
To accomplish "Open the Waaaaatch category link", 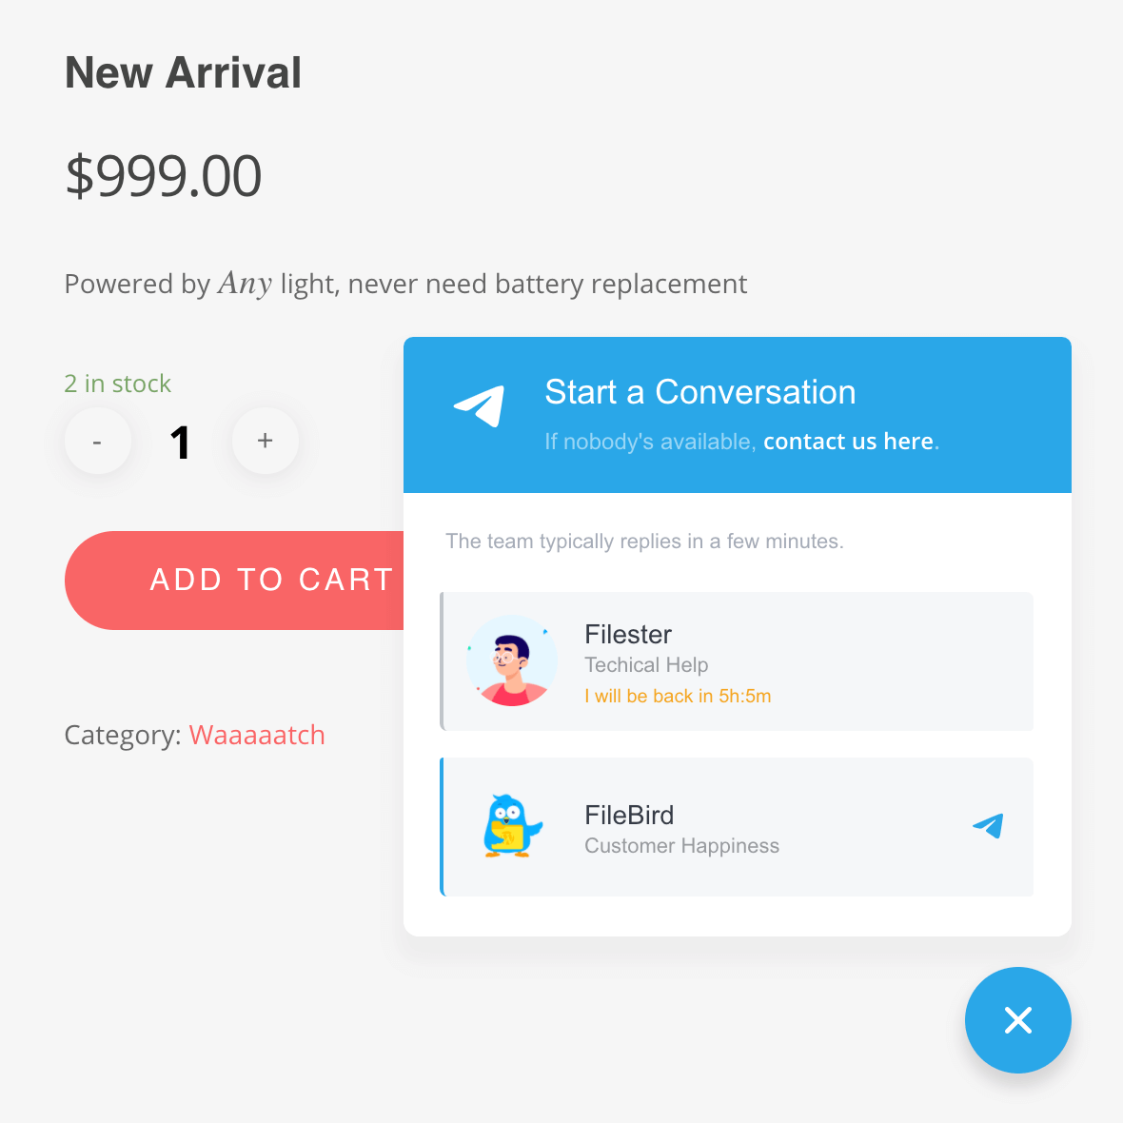I will coord(256,736).
